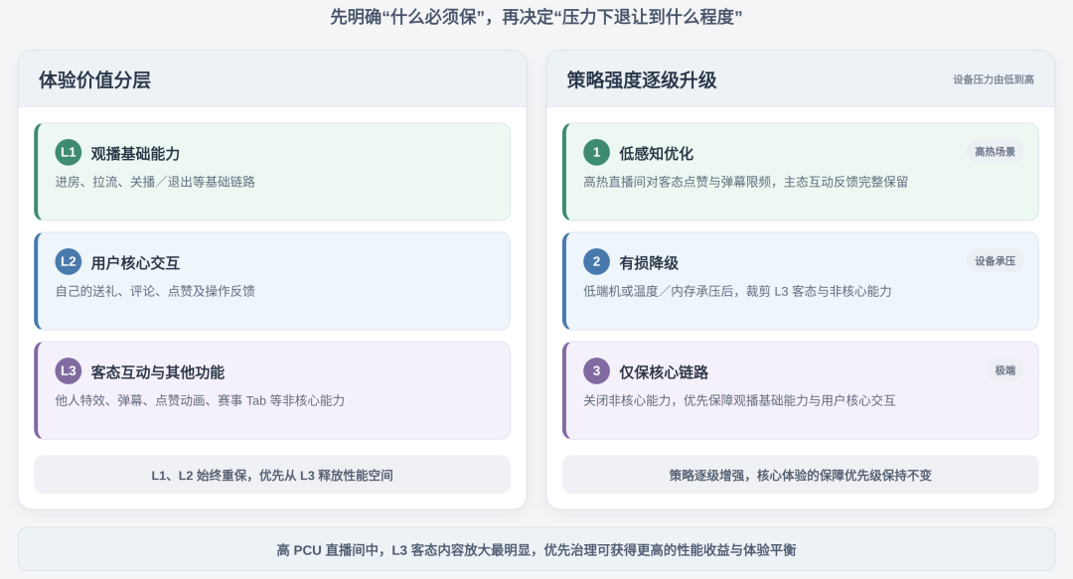Click the description starting 低端机或温度

click(737, 291)
